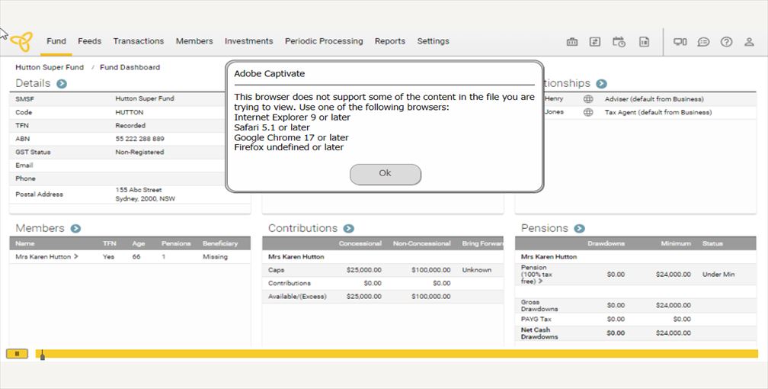Click Adviser (default from Business) text
The image size is (768, 389).
654,99
